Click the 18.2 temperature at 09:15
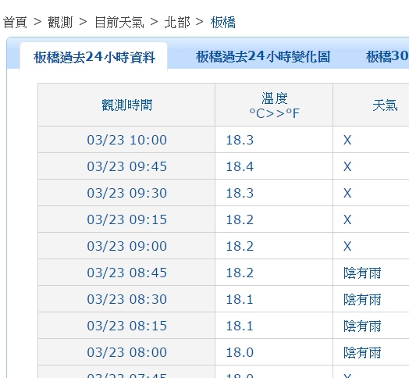 coord(240,219)
